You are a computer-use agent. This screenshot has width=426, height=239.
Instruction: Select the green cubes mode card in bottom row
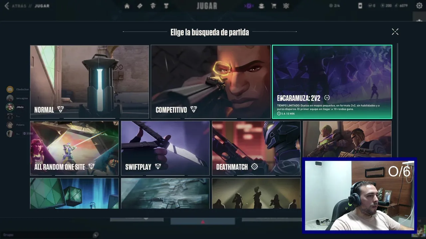74,194
